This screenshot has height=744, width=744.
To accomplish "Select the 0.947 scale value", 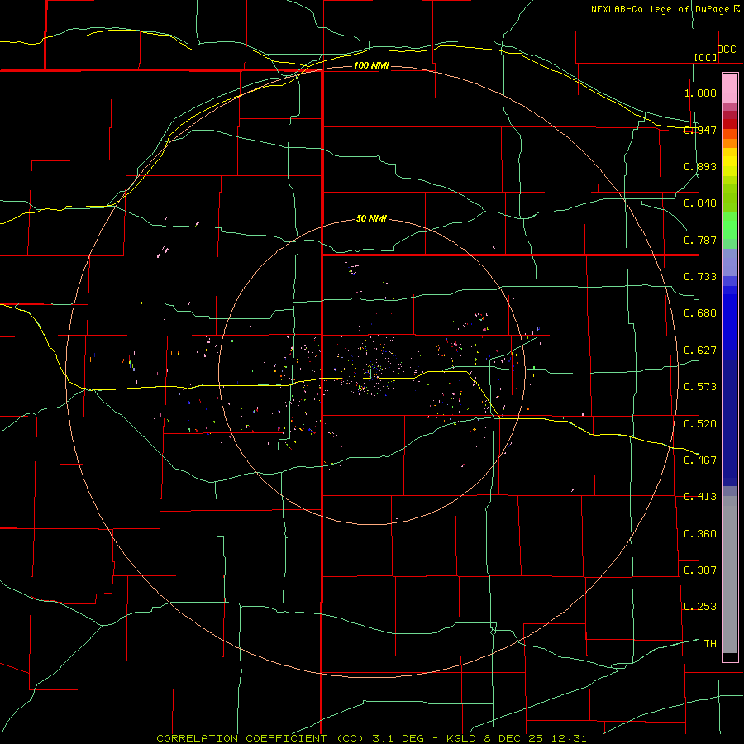I will point(700,130).
